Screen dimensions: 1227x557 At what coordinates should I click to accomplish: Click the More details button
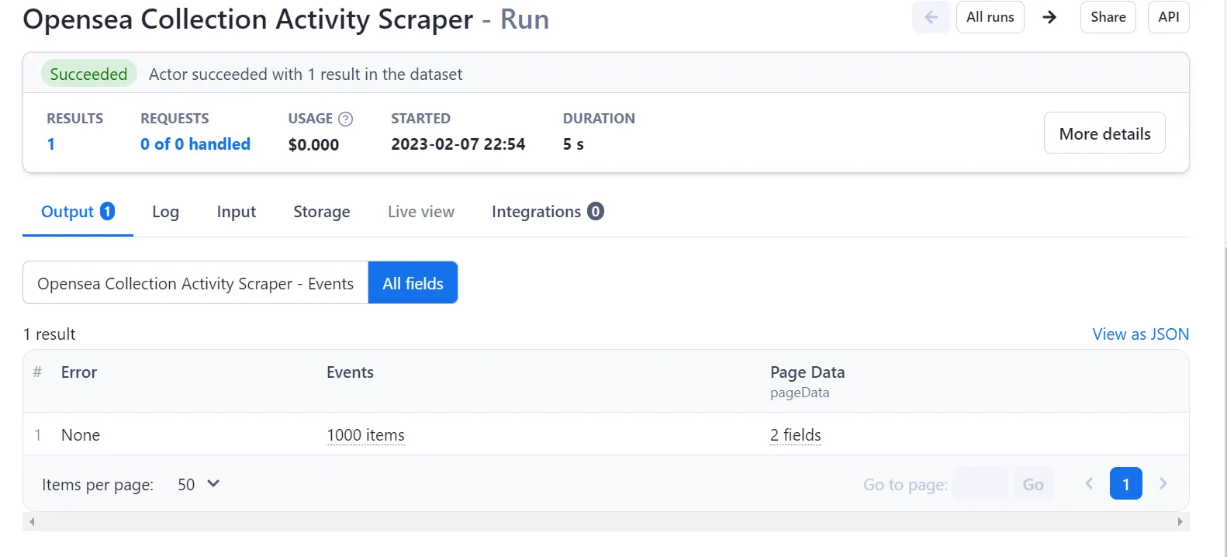pos(1104,133)
